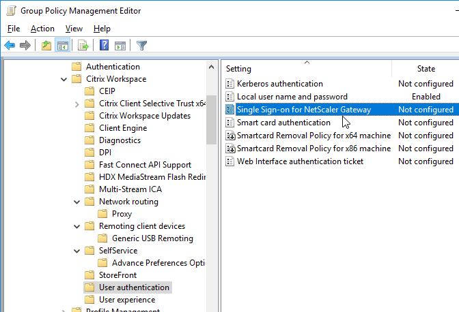Open the Help question mark icon
The image size is (459, 312).
[x=104, y=45]
